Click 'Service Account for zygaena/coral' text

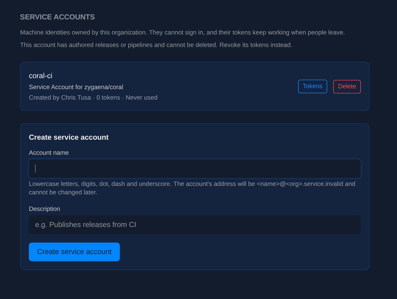[76, 87]
